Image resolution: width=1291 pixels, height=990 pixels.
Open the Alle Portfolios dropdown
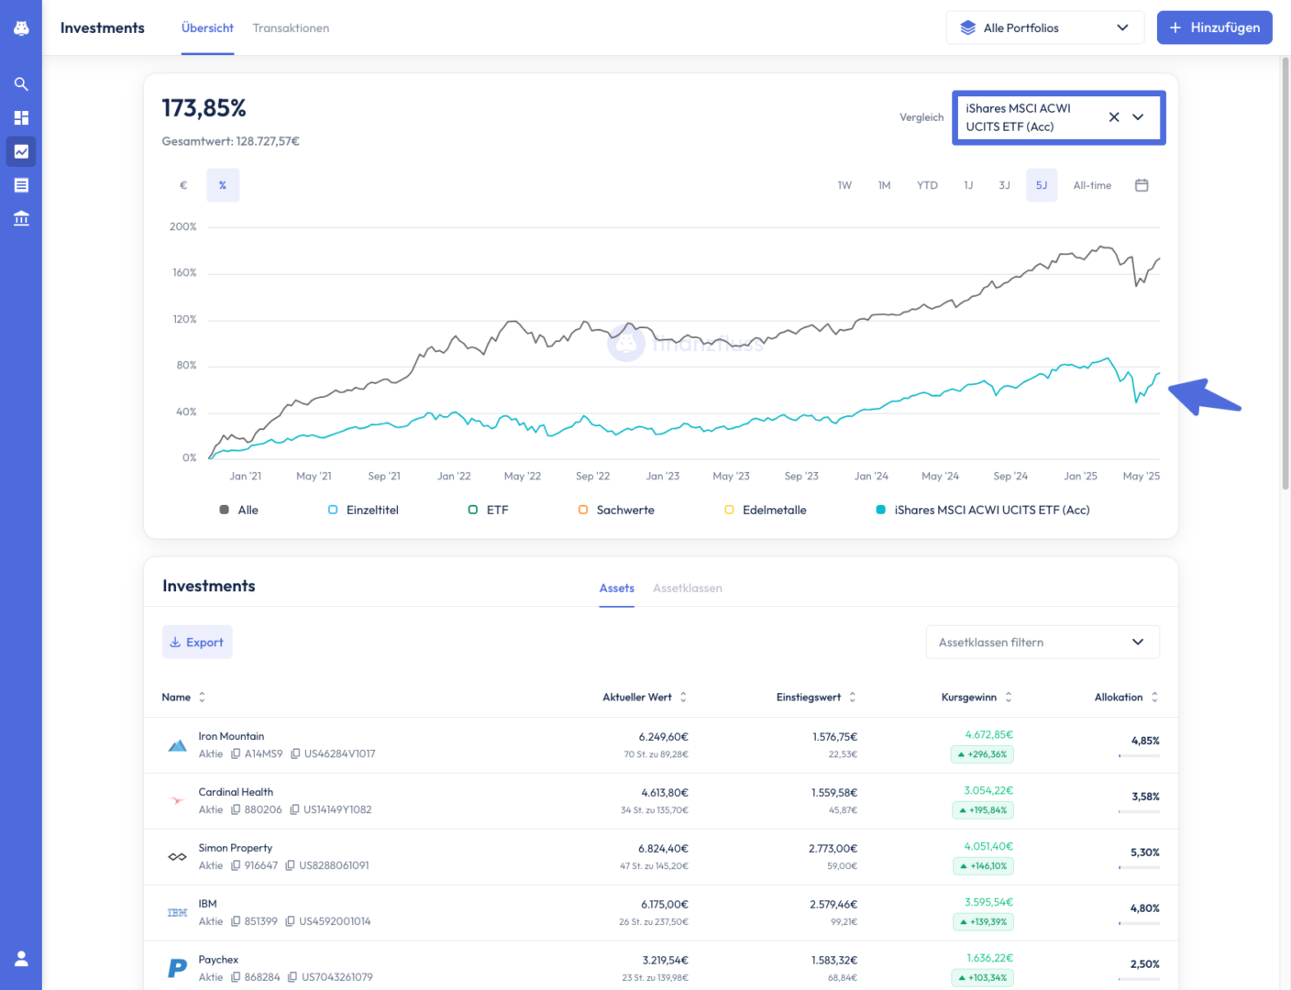coord(1045,27)
